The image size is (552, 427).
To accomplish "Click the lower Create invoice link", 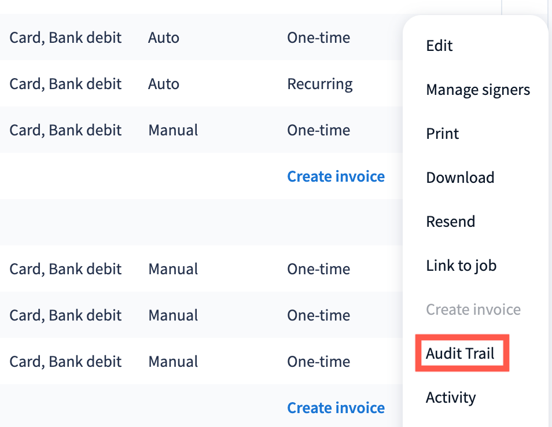I will 336,408.
